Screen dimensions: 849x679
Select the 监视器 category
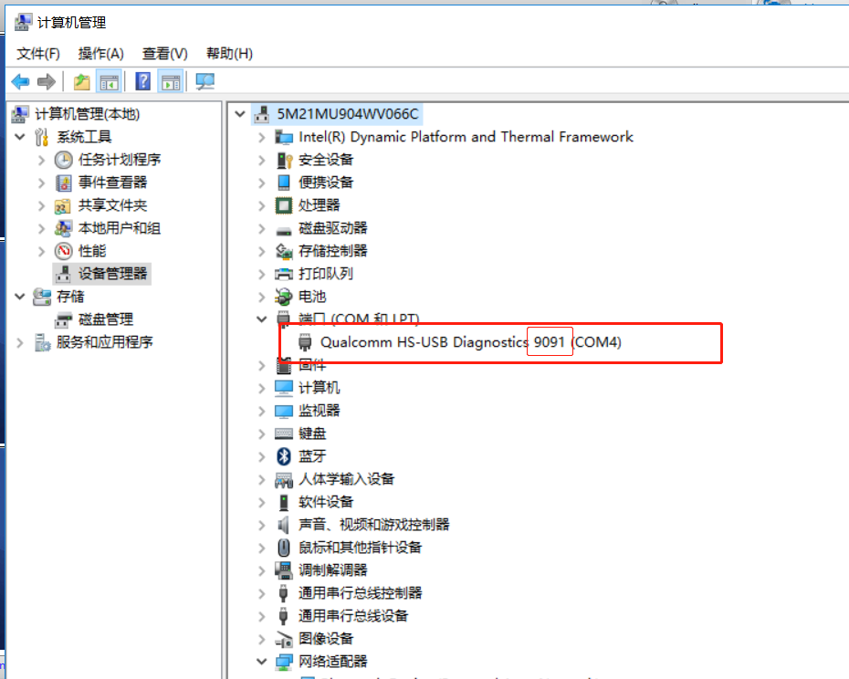pos(320,411)
